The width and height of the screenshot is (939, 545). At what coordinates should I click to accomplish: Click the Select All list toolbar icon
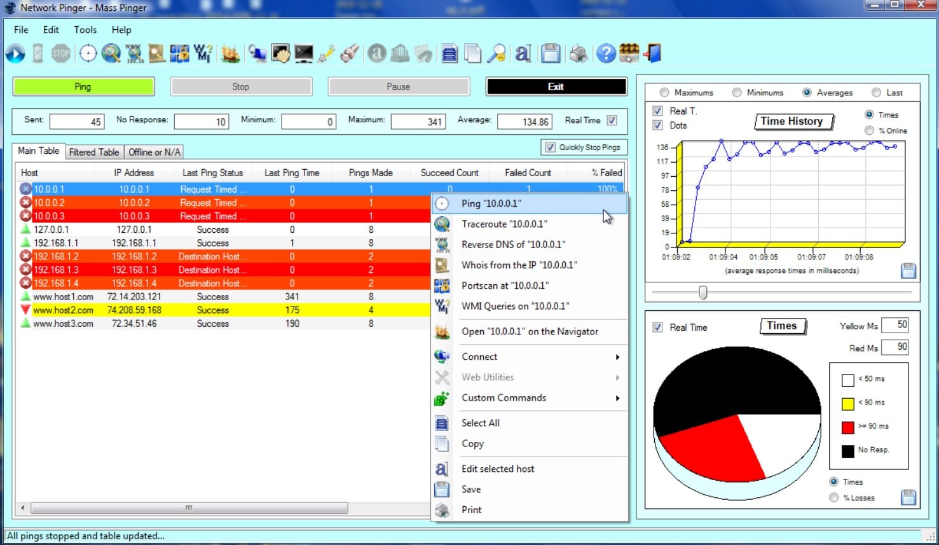pos(449,54)
